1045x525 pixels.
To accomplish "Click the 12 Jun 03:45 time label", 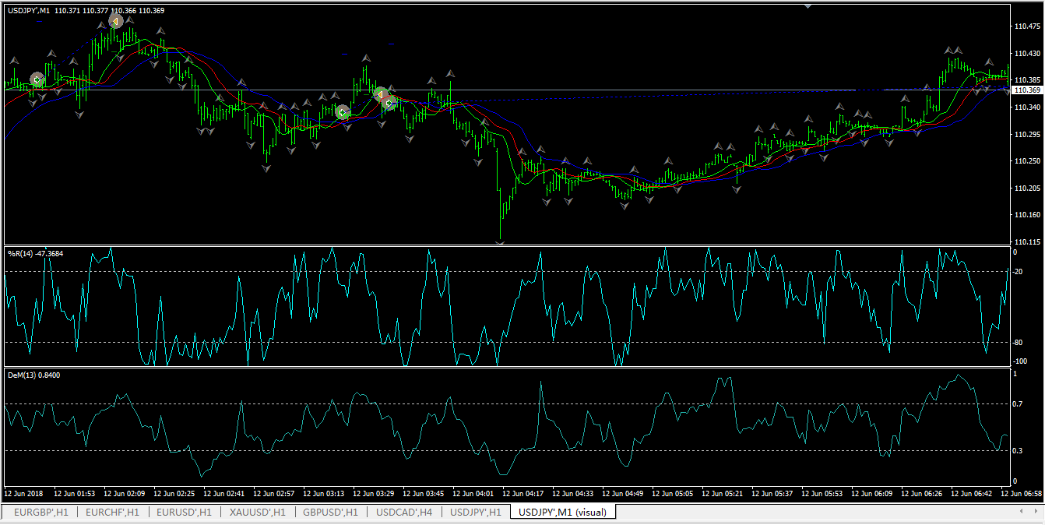I will [424, 494].
